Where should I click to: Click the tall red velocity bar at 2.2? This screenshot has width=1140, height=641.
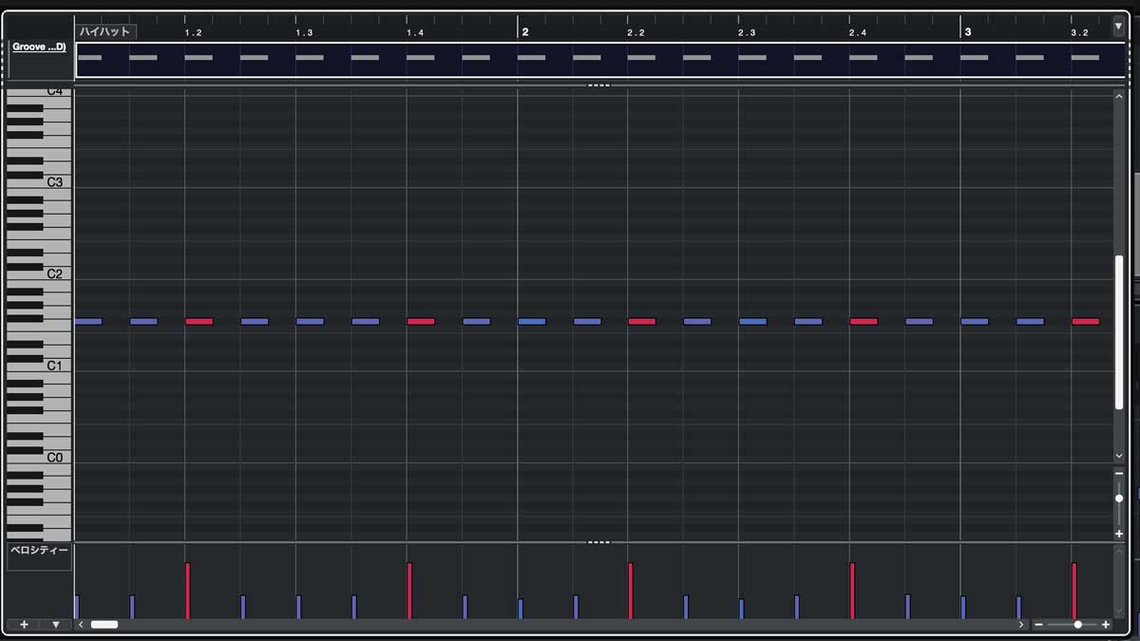point(630,591)
